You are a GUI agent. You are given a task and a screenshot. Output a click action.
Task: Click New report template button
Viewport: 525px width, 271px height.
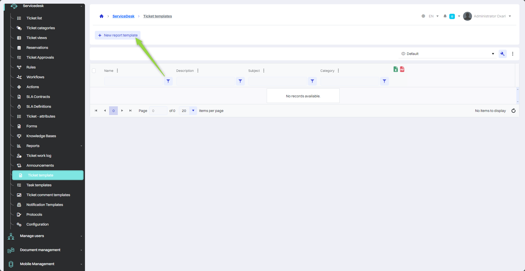[x=118, y=35]
